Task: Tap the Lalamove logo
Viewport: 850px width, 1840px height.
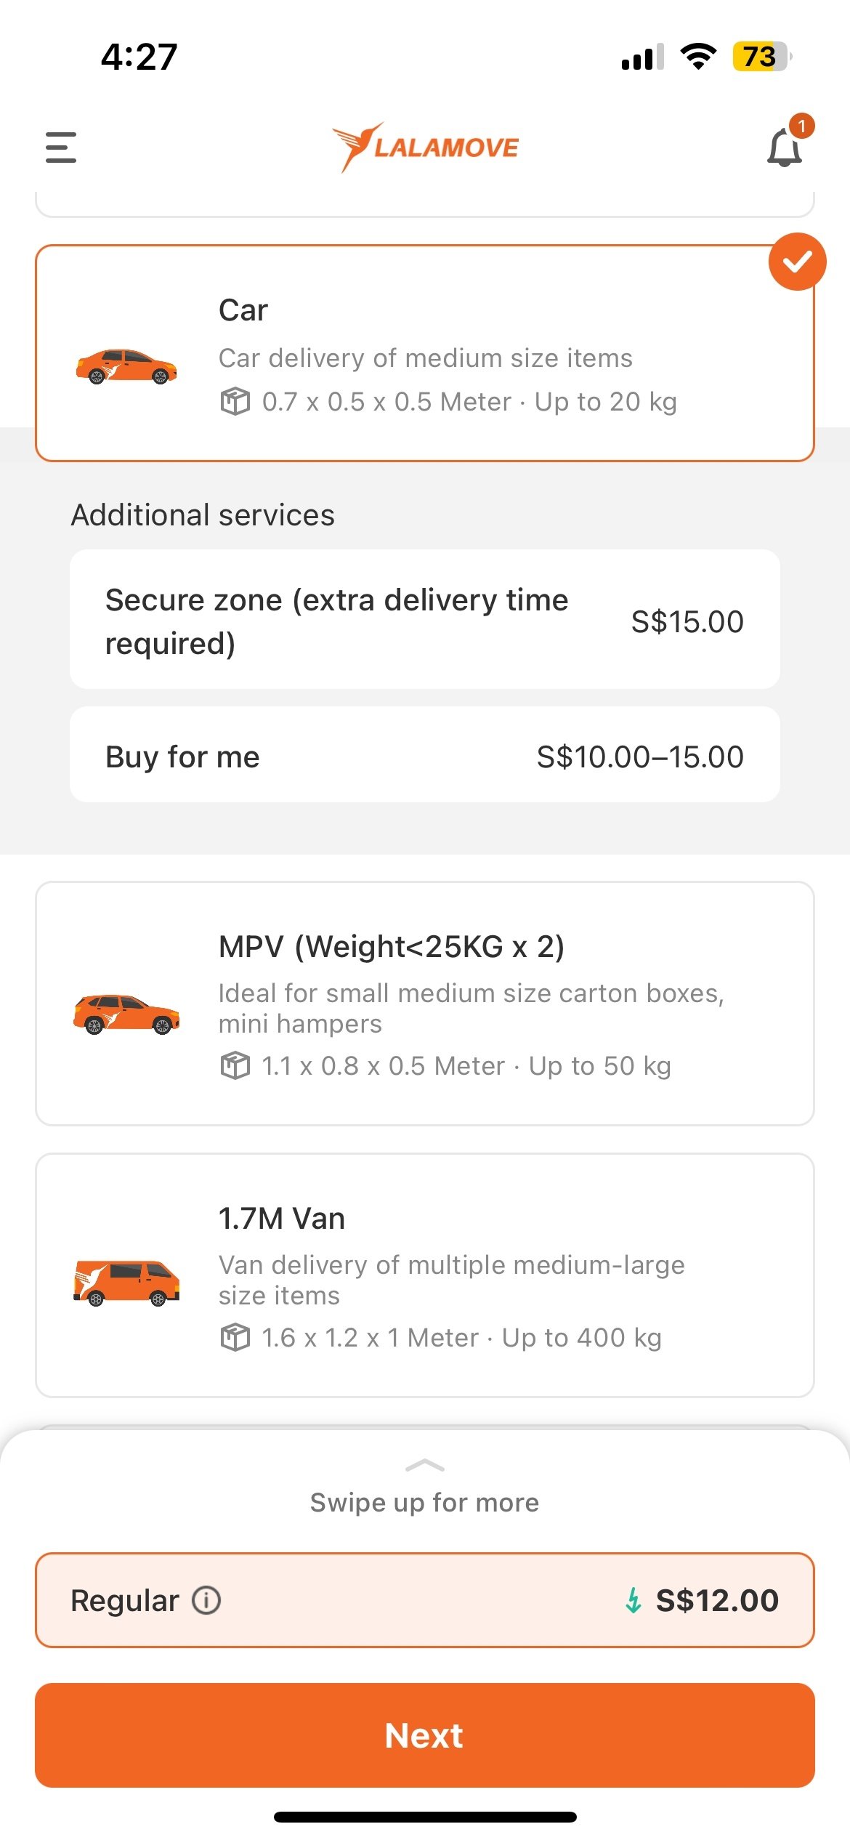Action: [425, 148]
